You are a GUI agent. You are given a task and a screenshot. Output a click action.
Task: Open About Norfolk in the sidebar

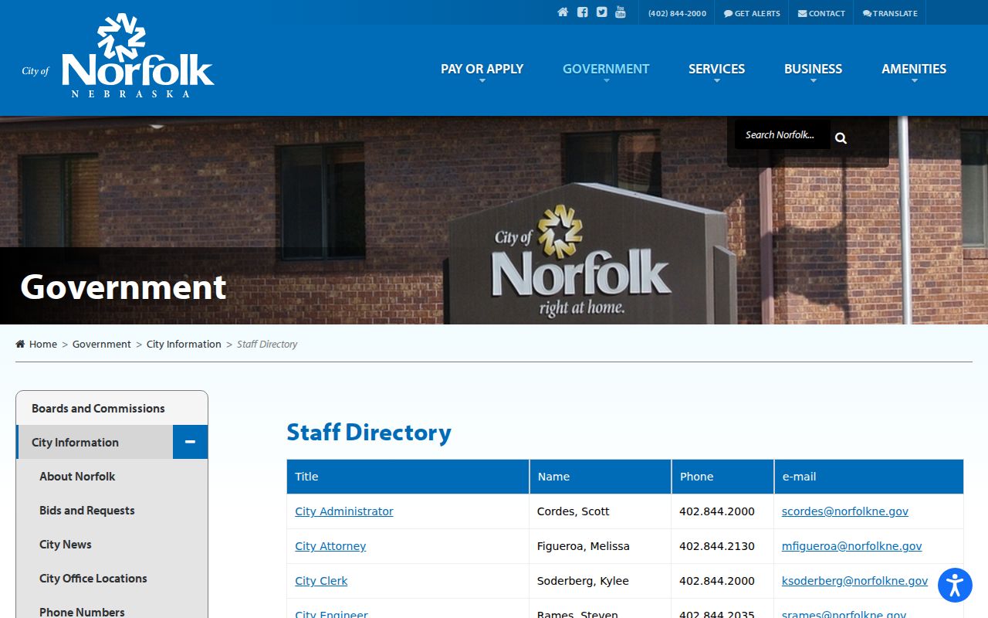[112, 476]
